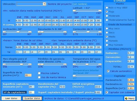Click the ta value for ENE
This screenshot has width=137, height=101.
(19, 52)
